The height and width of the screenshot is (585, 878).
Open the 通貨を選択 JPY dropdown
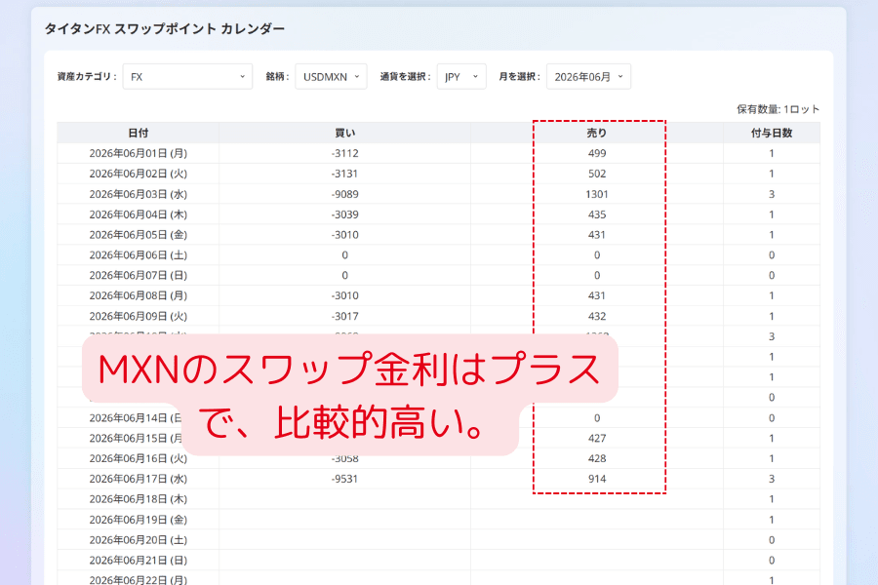click(x=461, y=77)
